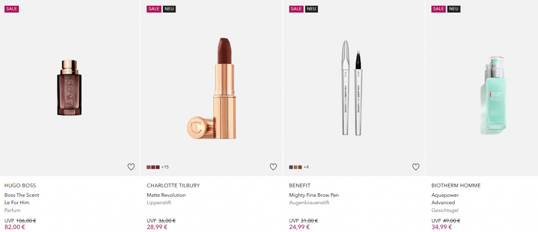Image resolution: width=538 pixels, height=232 pixels.
Task: Select the first brow pen color swatch
Action: point(291,167)
